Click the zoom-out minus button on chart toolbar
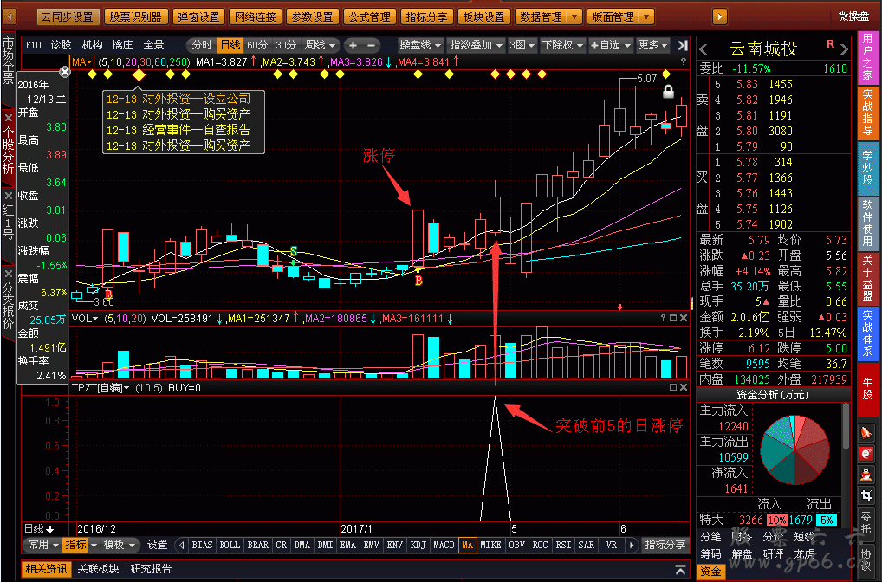 click(371, 45)
